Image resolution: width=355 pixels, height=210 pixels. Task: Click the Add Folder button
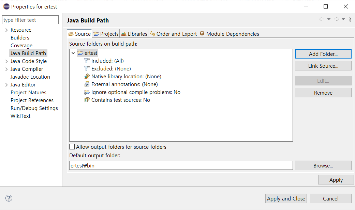(x=323, y=54)
